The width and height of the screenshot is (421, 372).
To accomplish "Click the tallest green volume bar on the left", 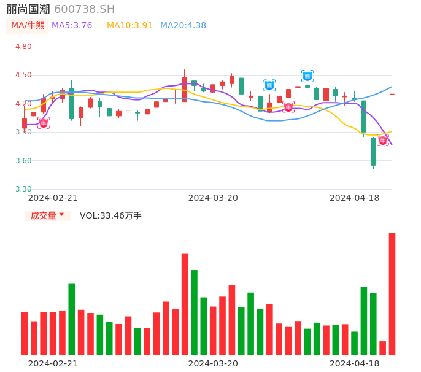I will tap(72, 319).
